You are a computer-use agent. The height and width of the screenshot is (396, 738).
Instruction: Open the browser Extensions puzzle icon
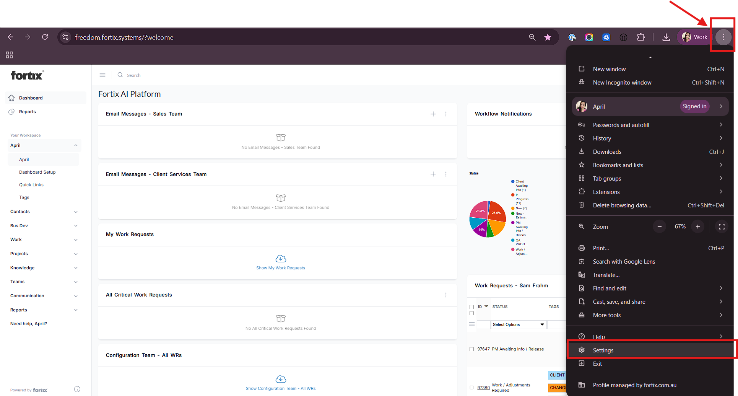pos(641,37)
